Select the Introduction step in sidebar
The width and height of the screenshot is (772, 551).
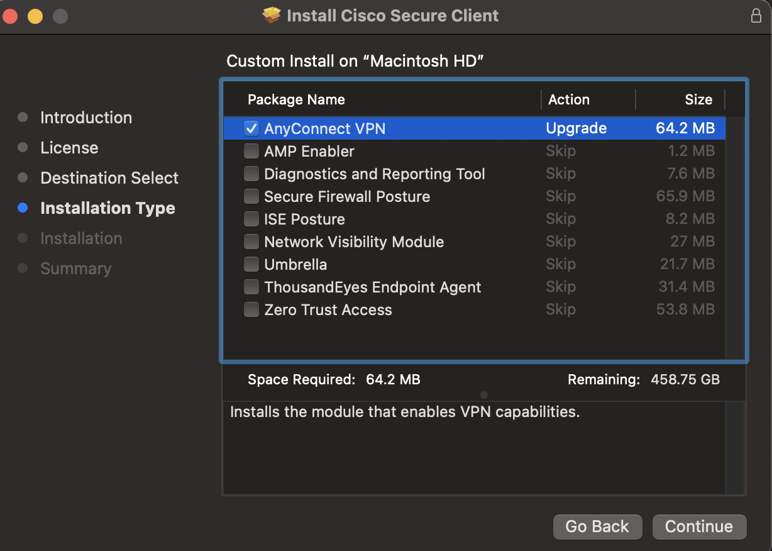coord(86,118)
